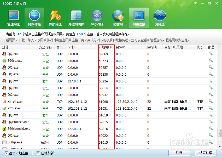Click the scroll up arrow of connection list

tap(219, 47)
